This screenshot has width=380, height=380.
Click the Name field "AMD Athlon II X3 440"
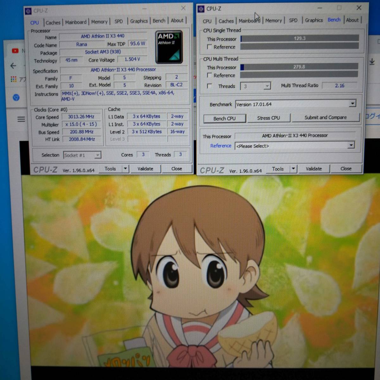pyautogui.click(x=103, y=36)
